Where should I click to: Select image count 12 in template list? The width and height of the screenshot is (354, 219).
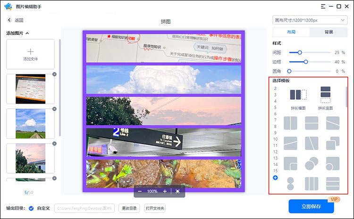point(275,152)
